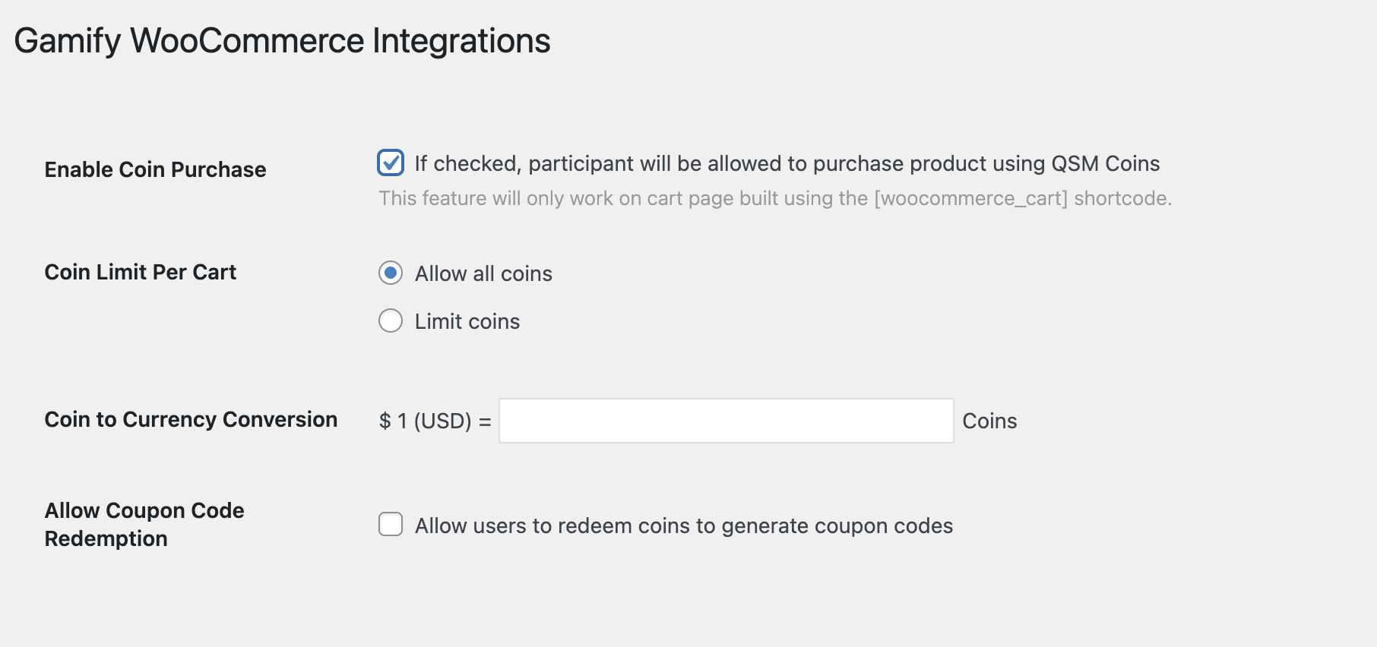Screen dimensions: 1377x647
Task: Choose the Limit coins radio button
Action: click(391, 320)
